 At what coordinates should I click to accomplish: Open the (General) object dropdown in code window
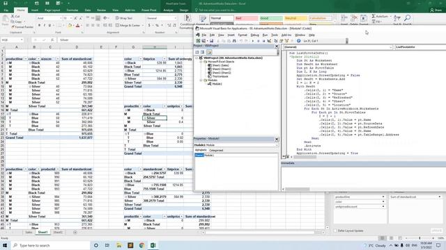pyautogui.click(x=391, y=47)
